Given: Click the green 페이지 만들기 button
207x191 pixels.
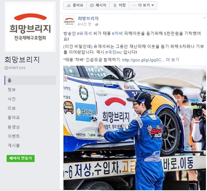Looking at the screenshot, I should tap(21, 158).
